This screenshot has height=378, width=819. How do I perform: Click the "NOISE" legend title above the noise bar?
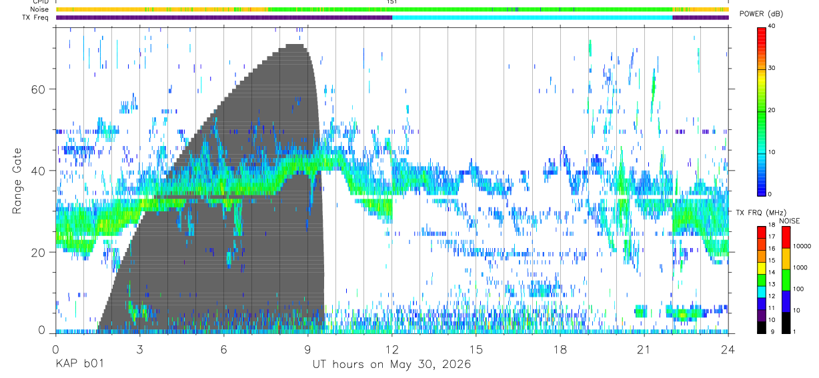(790, 221)
